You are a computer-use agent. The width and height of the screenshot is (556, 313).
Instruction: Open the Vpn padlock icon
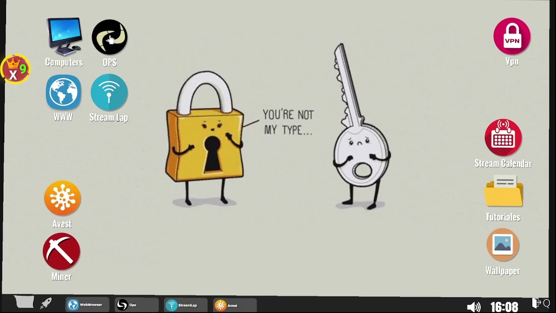512,36
